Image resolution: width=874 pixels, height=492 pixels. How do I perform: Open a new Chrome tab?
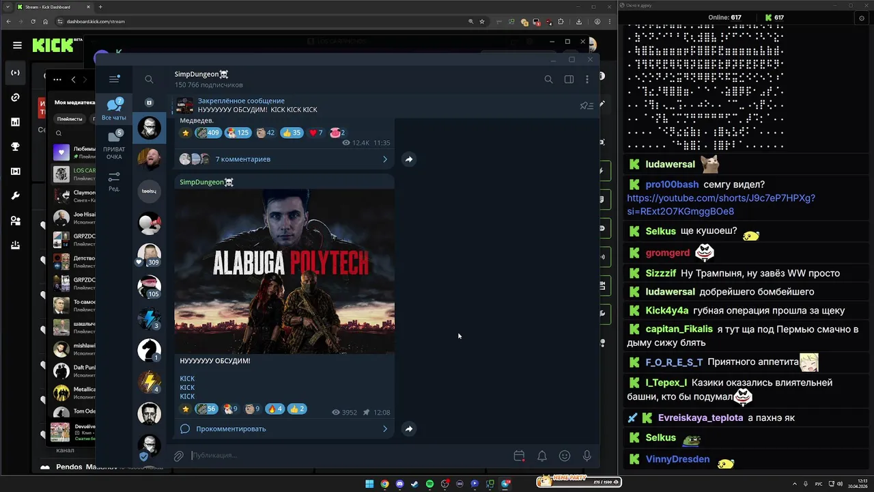click(100, 7)
